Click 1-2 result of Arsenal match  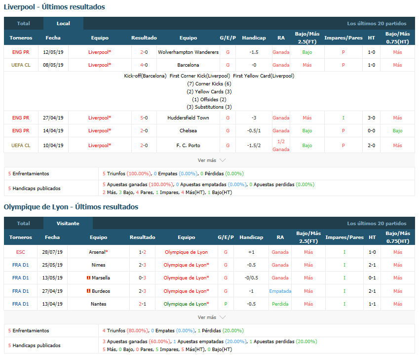(x=143, y=252)
